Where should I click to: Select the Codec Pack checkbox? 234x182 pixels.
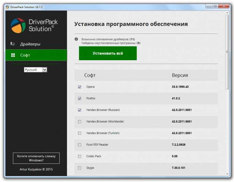click(x=80, y=156)
